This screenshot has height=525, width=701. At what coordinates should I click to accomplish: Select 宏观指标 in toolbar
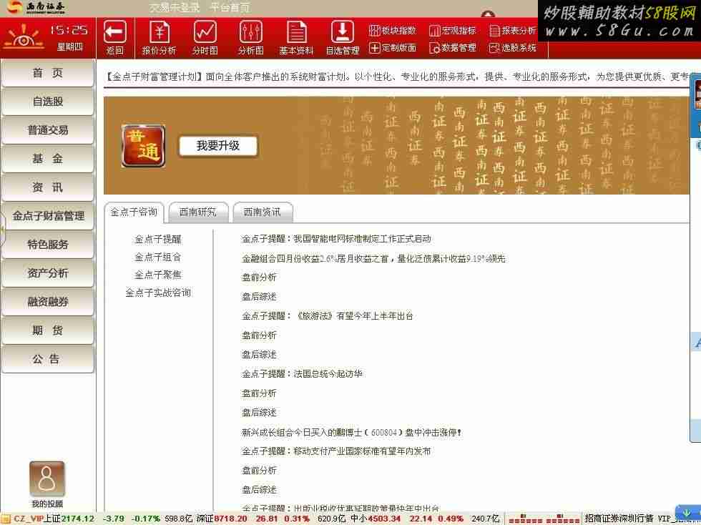[452, 31]
